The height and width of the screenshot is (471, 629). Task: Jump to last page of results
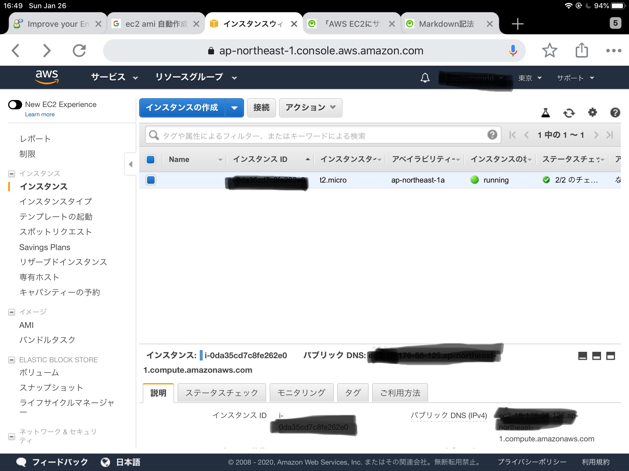(x=610, y=135)
